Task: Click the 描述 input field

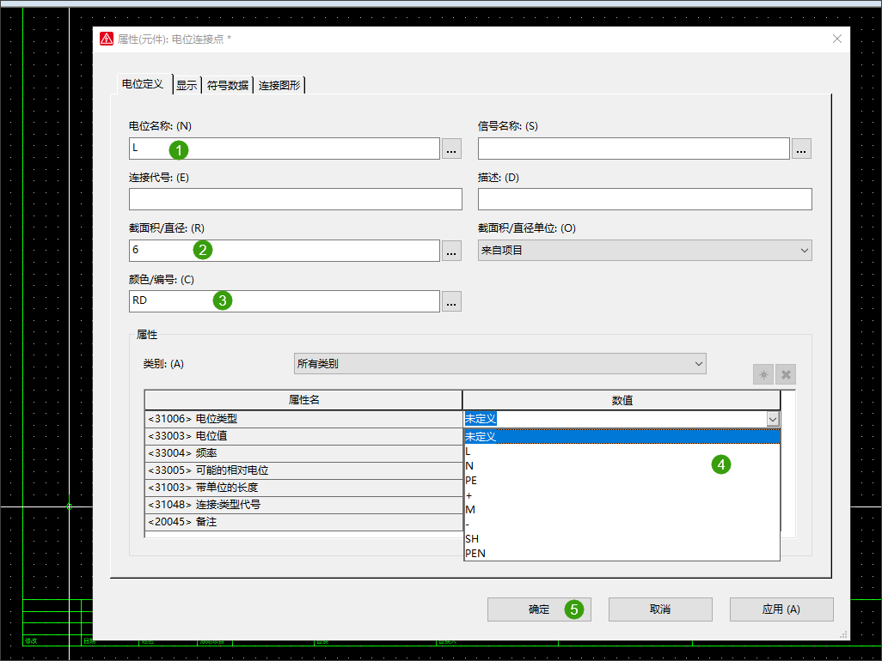Action: [x=645, y=199]
